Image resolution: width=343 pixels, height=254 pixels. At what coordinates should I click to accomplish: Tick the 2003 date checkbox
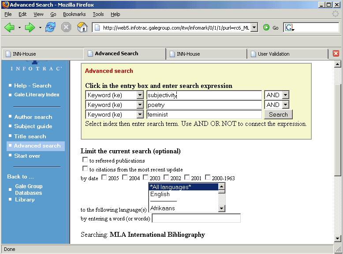(145, 177)
